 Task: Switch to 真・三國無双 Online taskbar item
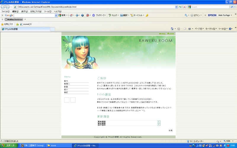pos(32,146)
